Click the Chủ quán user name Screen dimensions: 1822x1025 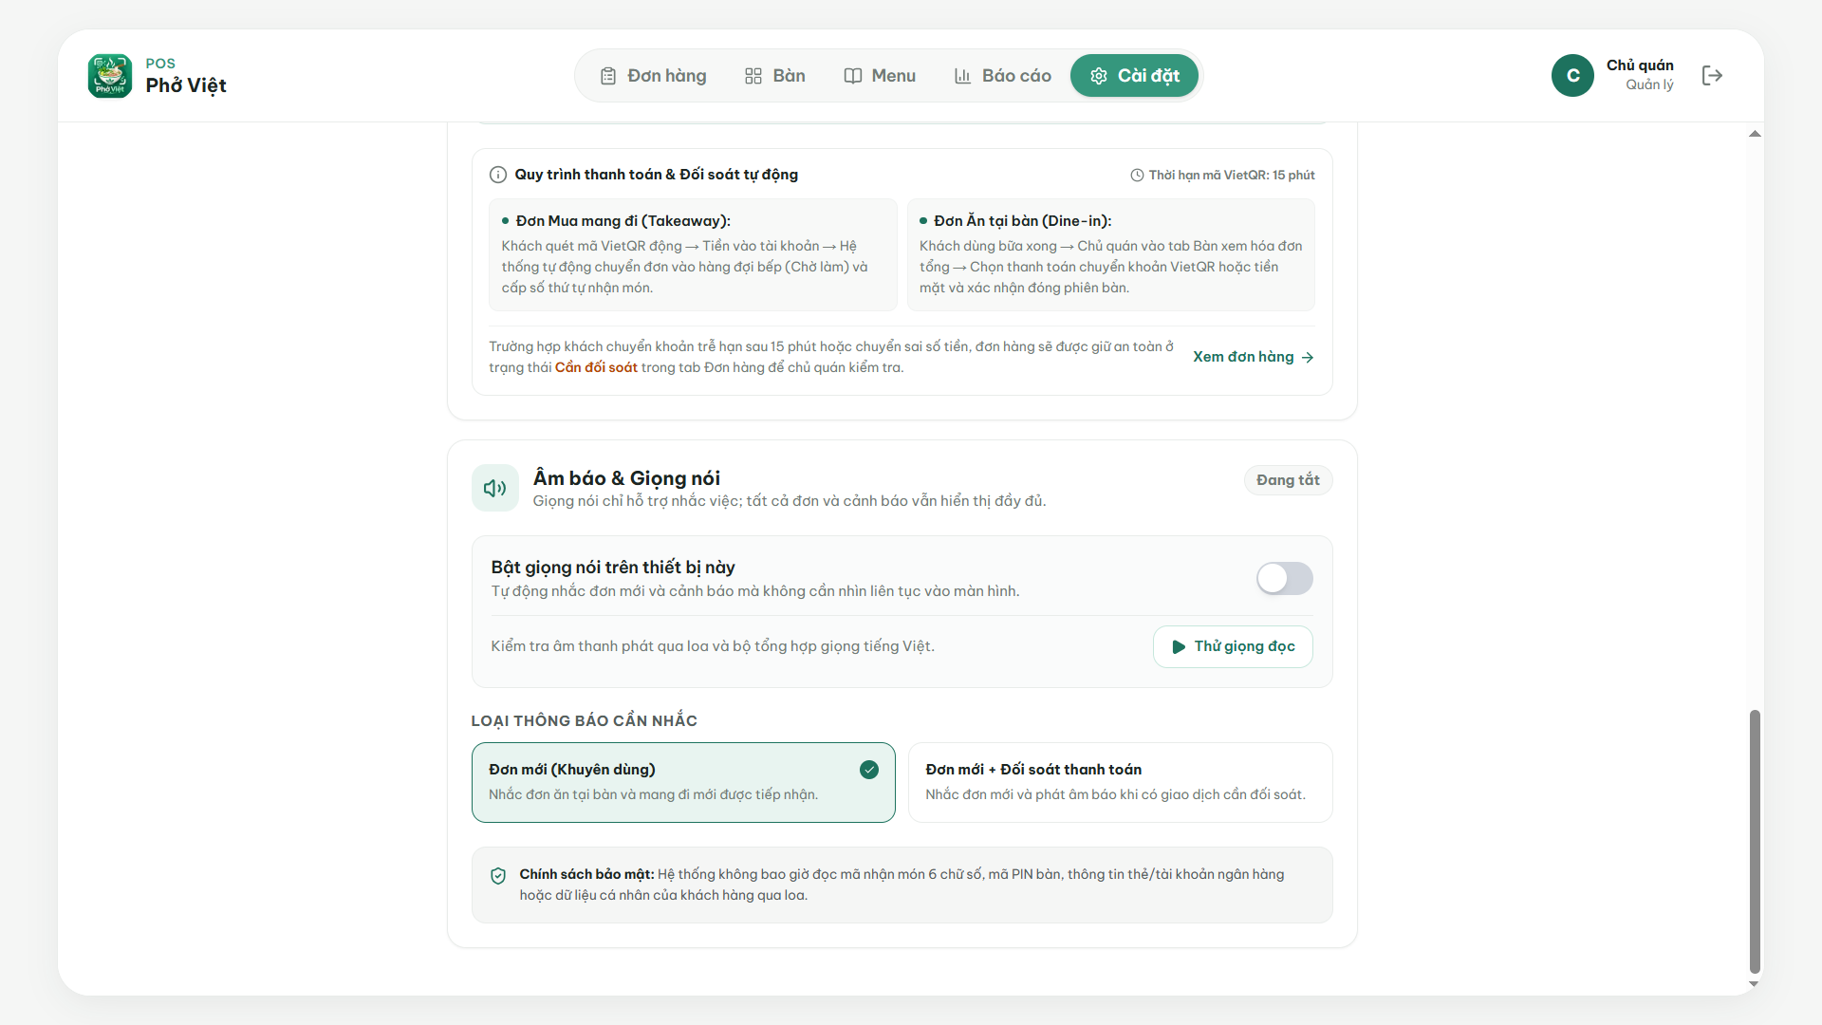[x=1640, y=65]
